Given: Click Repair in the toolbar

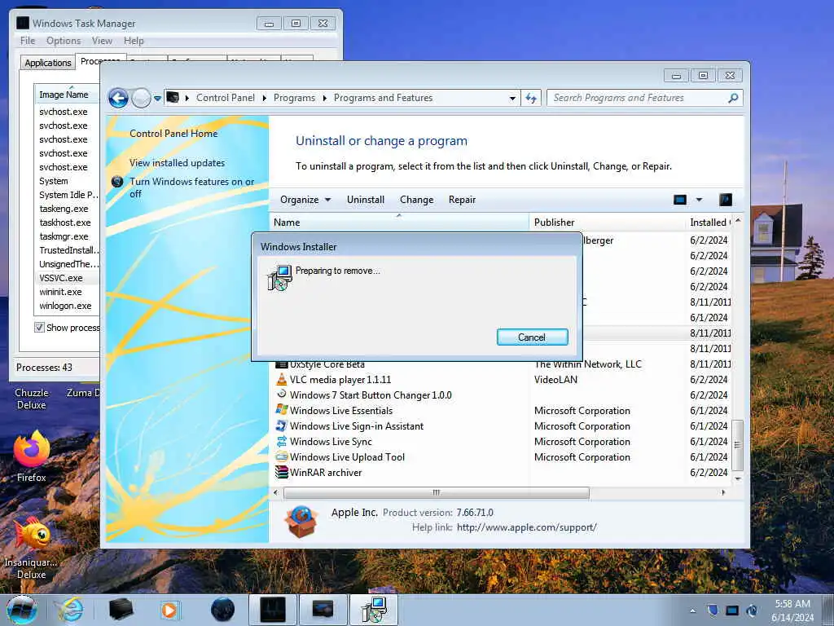Looking at the screenshot, I should click(462, 200).
